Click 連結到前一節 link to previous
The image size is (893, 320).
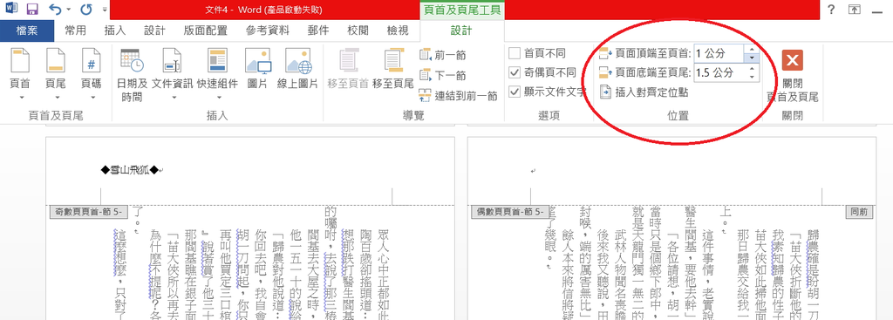click(x=459, y=96)
